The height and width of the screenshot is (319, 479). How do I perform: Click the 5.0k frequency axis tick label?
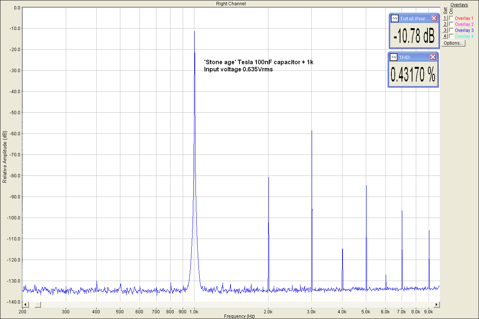pyautogui.click(x=366, y=311)
